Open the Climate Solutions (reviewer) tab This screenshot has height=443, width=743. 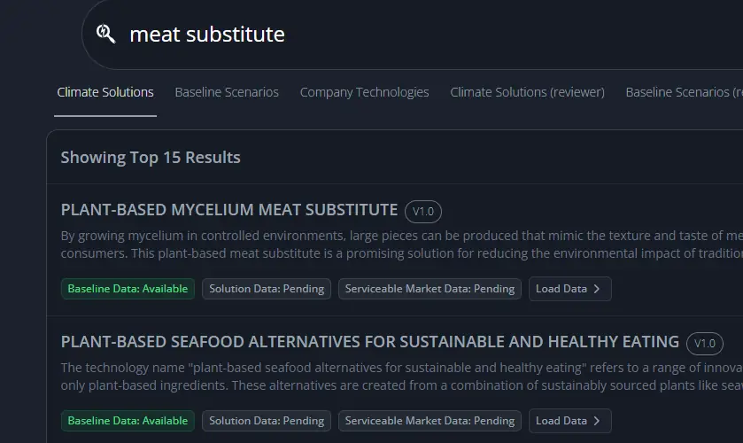[527, 92]
